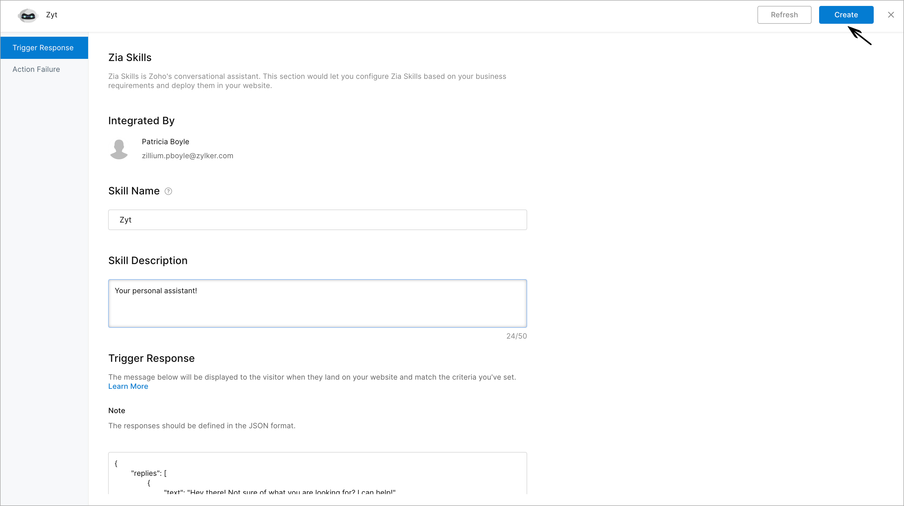Switch to Trigger Response tab
The height and width of the screenshot is (506, 904).
pyautogui.click(x=44, y=48)
